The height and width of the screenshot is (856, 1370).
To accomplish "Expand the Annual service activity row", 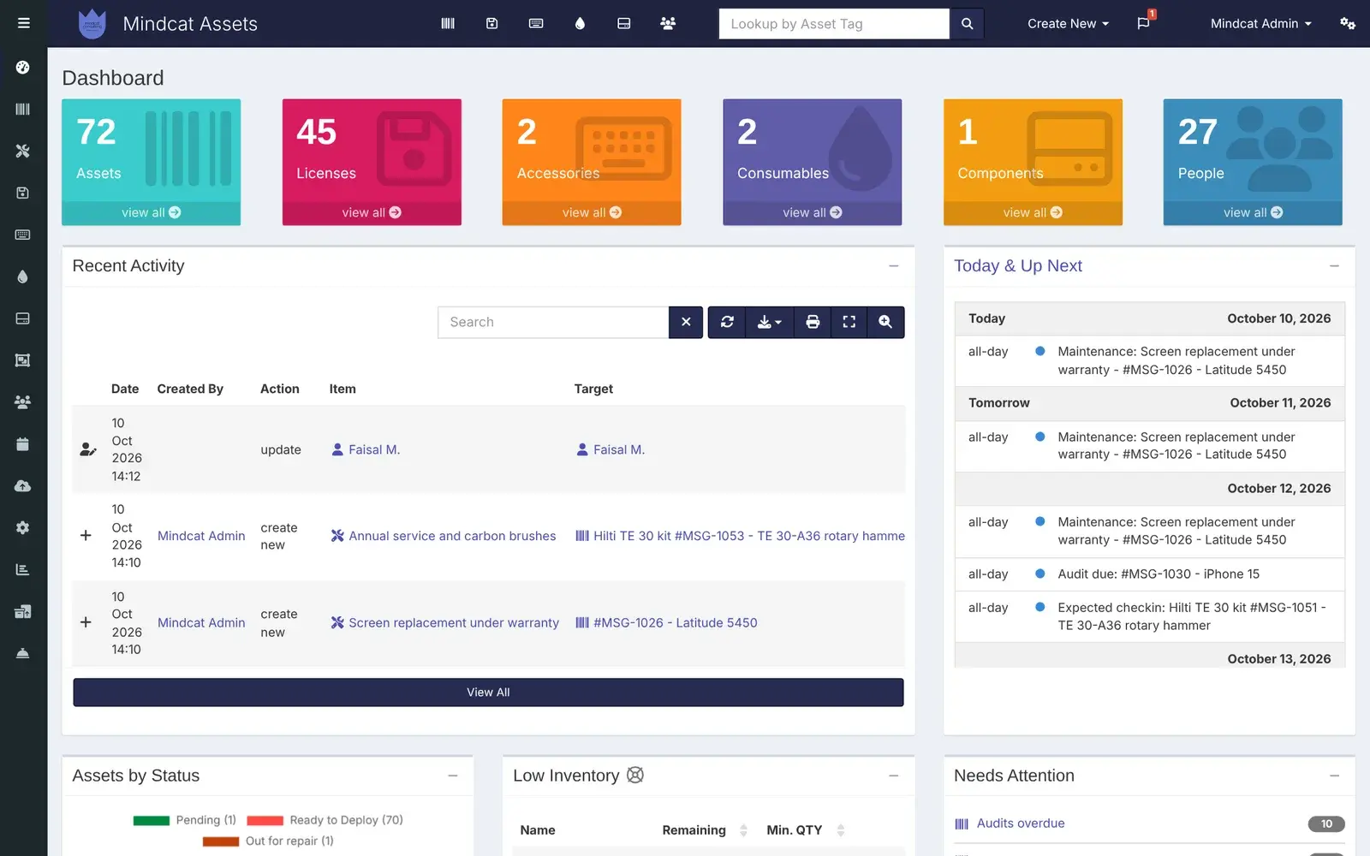I will point(86,536).
